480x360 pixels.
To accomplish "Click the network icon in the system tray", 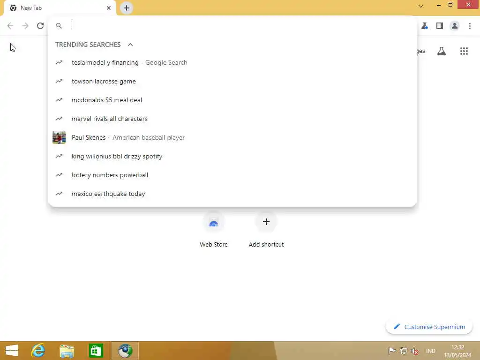I will (404, 351).
